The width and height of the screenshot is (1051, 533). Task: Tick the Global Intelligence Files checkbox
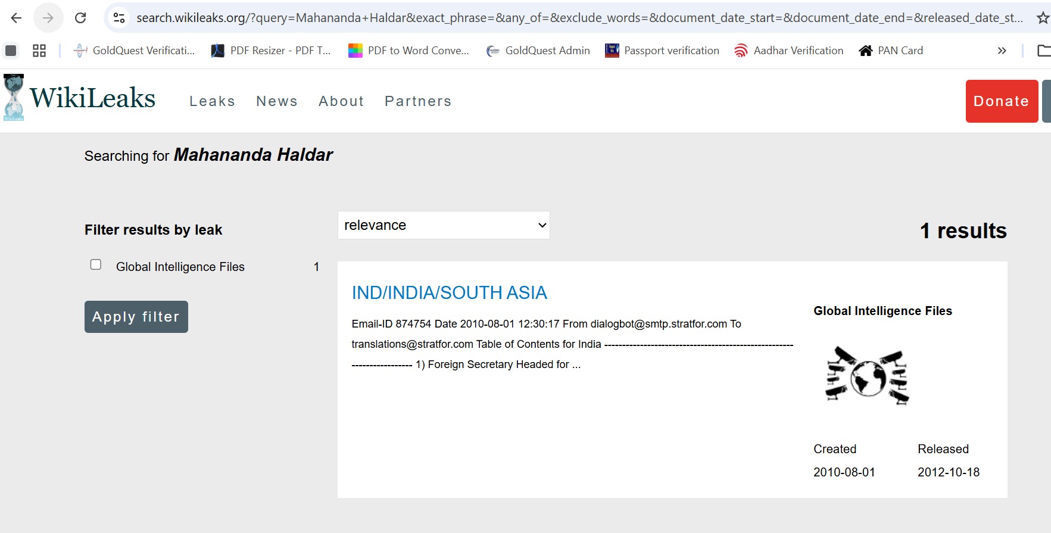96,264
